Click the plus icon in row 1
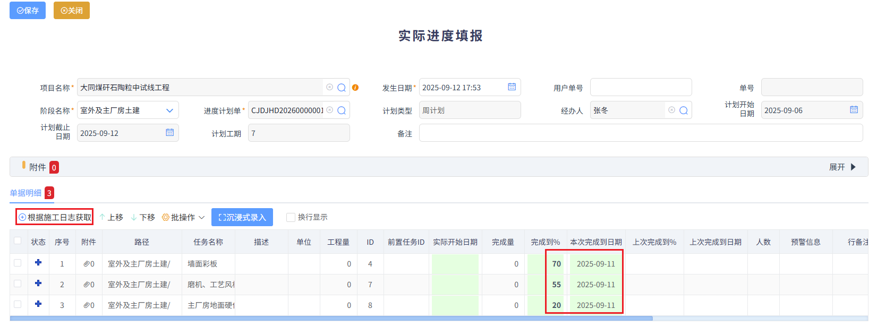Screen dimensions: 877x326 [x=38, y=262]
